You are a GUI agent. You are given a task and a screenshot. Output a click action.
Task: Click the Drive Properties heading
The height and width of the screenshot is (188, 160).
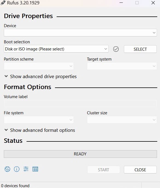(28, 16)
